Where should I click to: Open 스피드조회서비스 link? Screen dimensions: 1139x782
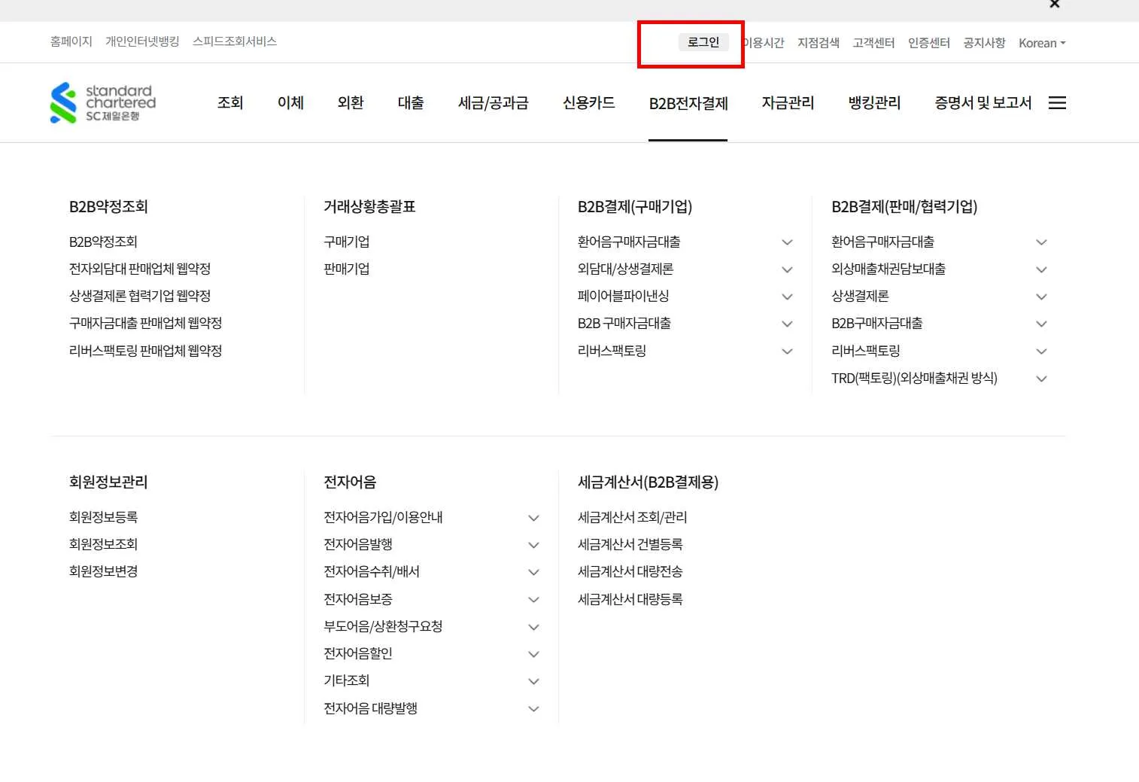[235, 41]
